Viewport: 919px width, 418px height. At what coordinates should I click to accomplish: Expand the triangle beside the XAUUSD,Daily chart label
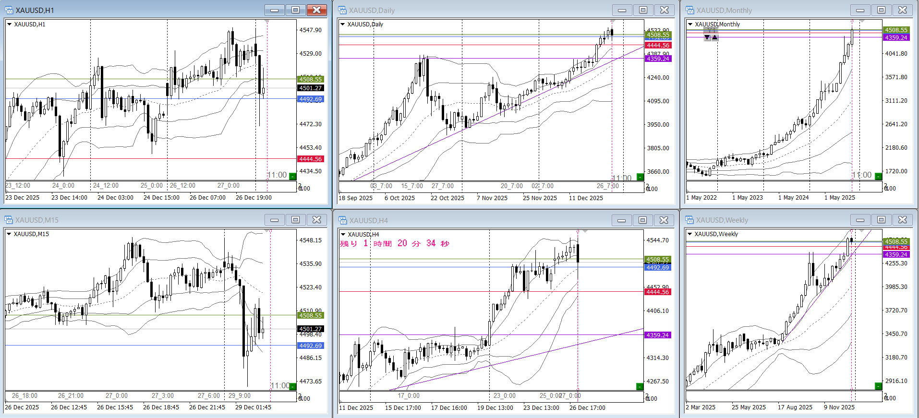point(342,24)
